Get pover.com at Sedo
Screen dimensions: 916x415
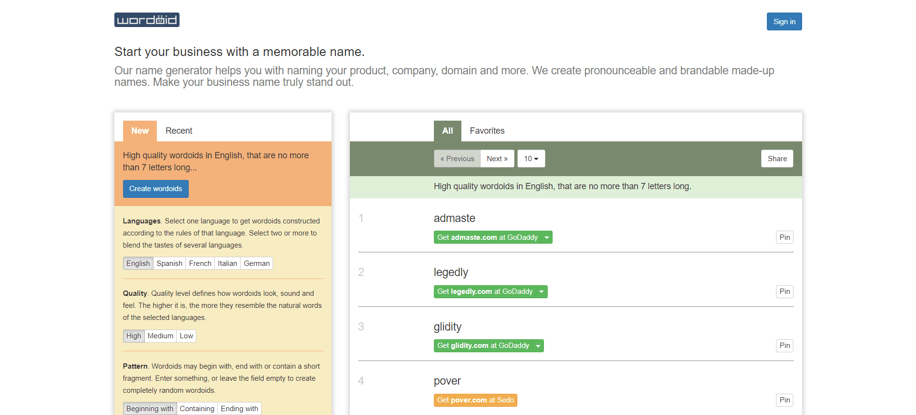(475, 400)
